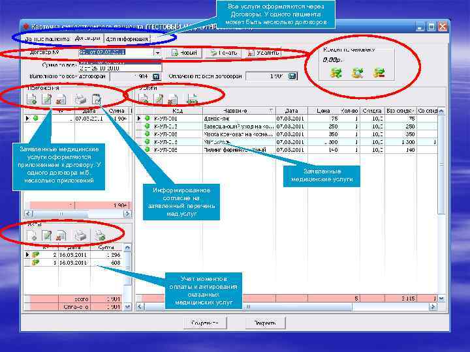This screenshot has height=352, width=470.
Task: Add a new attachment in Приложения toolbar
Action: [32, 99]
